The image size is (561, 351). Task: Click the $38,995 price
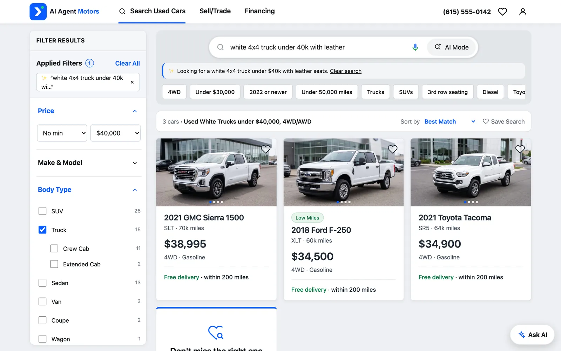[185, 244]
